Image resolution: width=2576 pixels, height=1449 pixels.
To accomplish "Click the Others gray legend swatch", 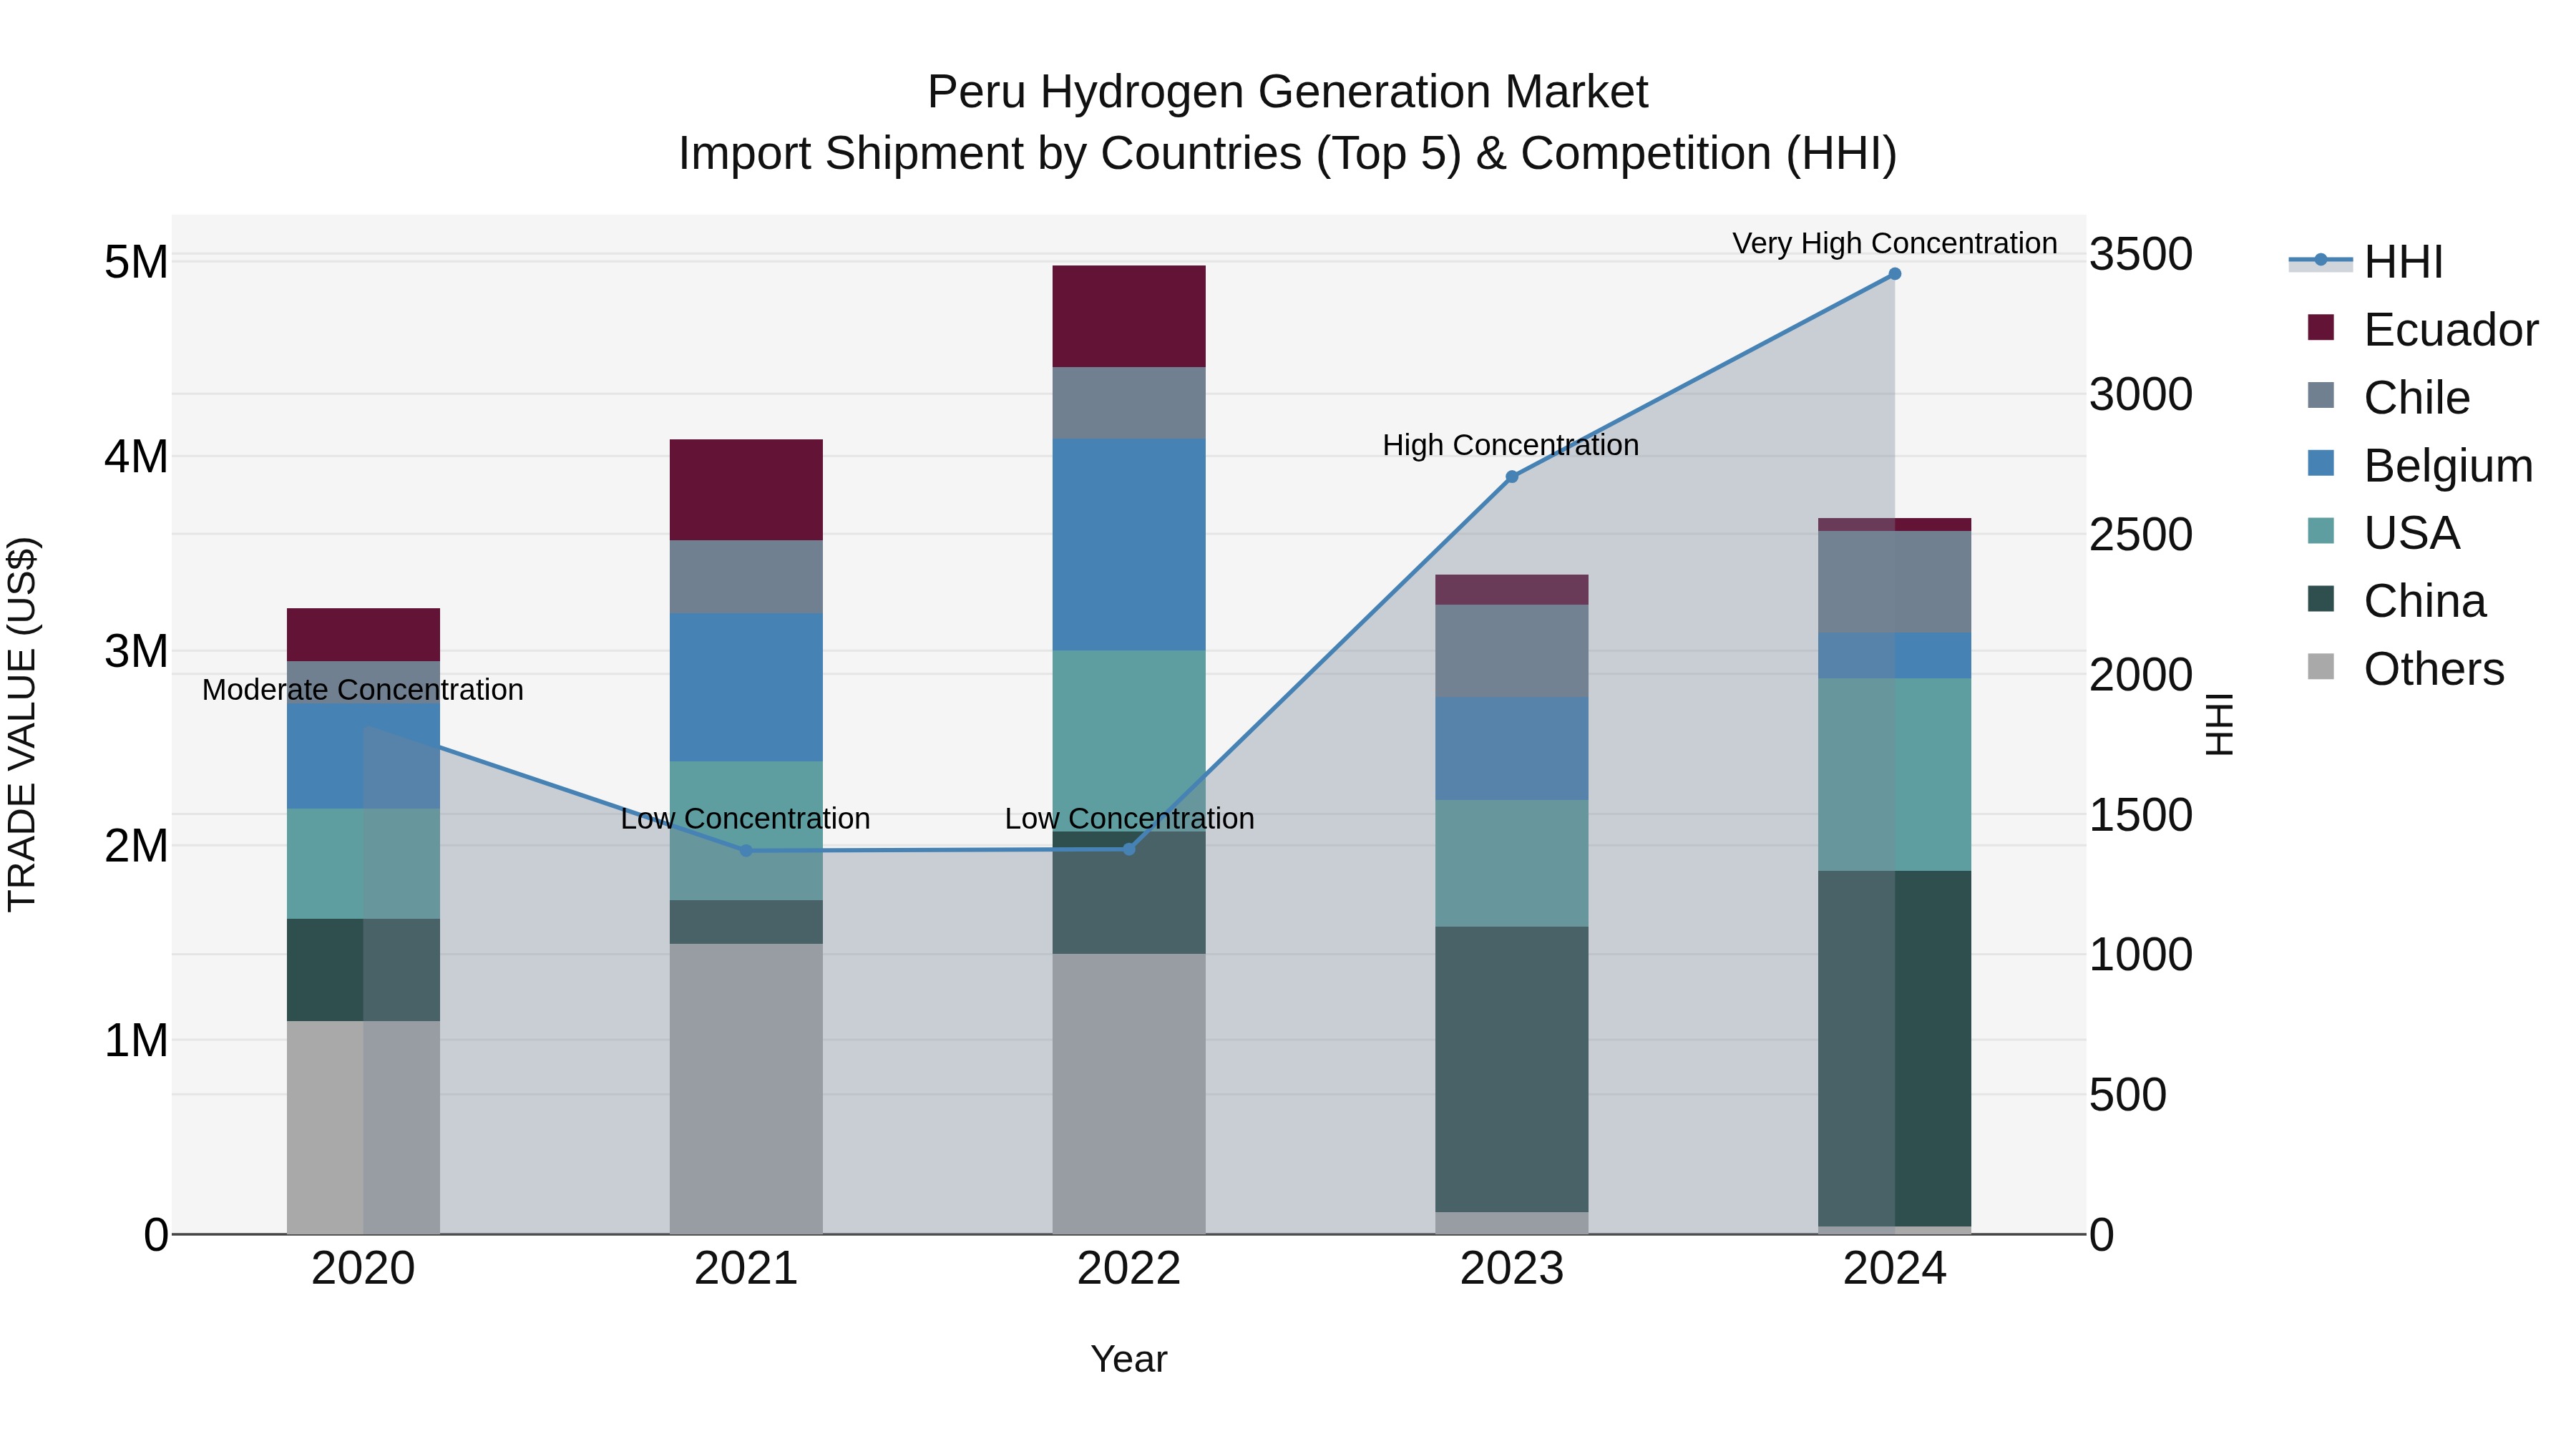I will [x=2321, y=666].
